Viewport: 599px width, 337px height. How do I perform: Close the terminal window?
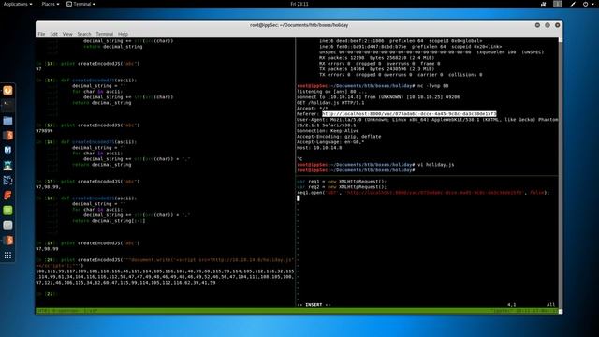coord(558,25)
